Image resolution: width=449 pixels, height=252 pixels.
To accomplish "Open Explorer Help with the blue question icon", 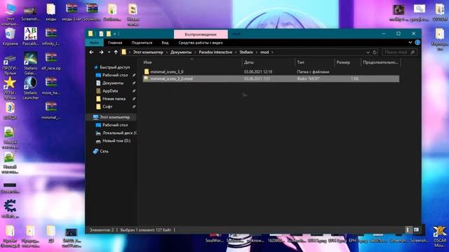I will (417, 43).
